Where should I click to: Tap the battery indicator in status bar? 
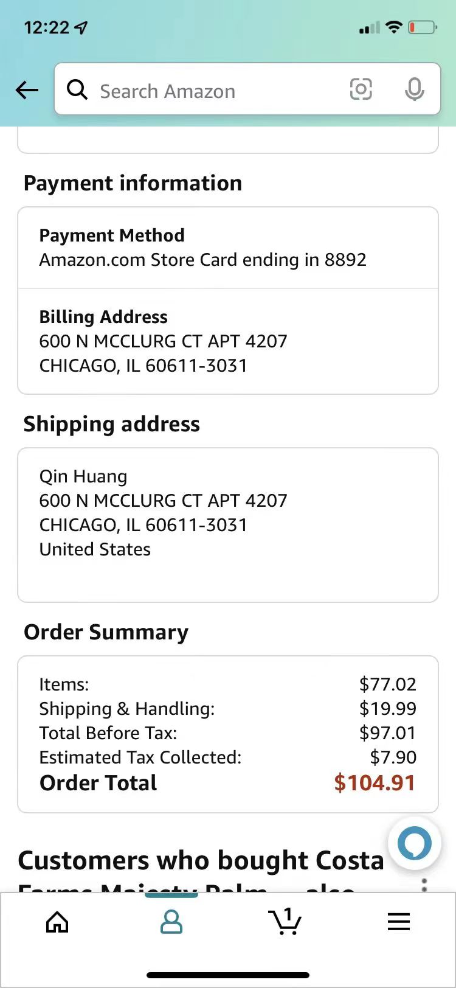click(422, 27)
